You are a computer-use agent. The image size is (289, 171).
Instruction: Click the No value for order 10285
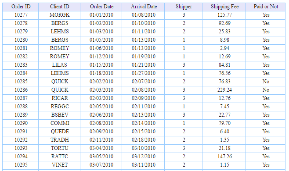266,82
